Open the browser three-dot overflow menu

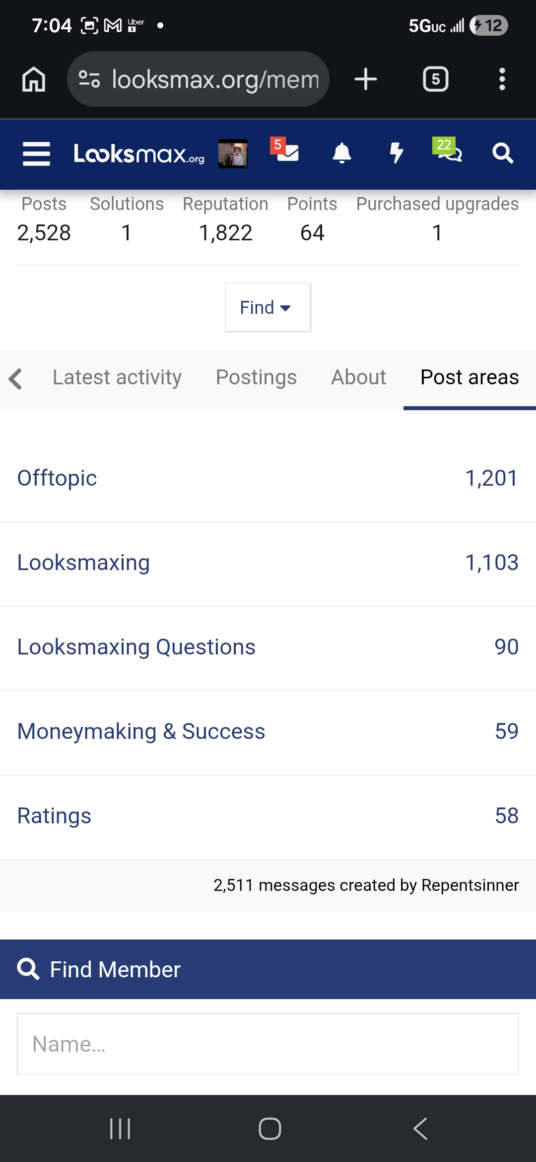click(x=502, y=79)
